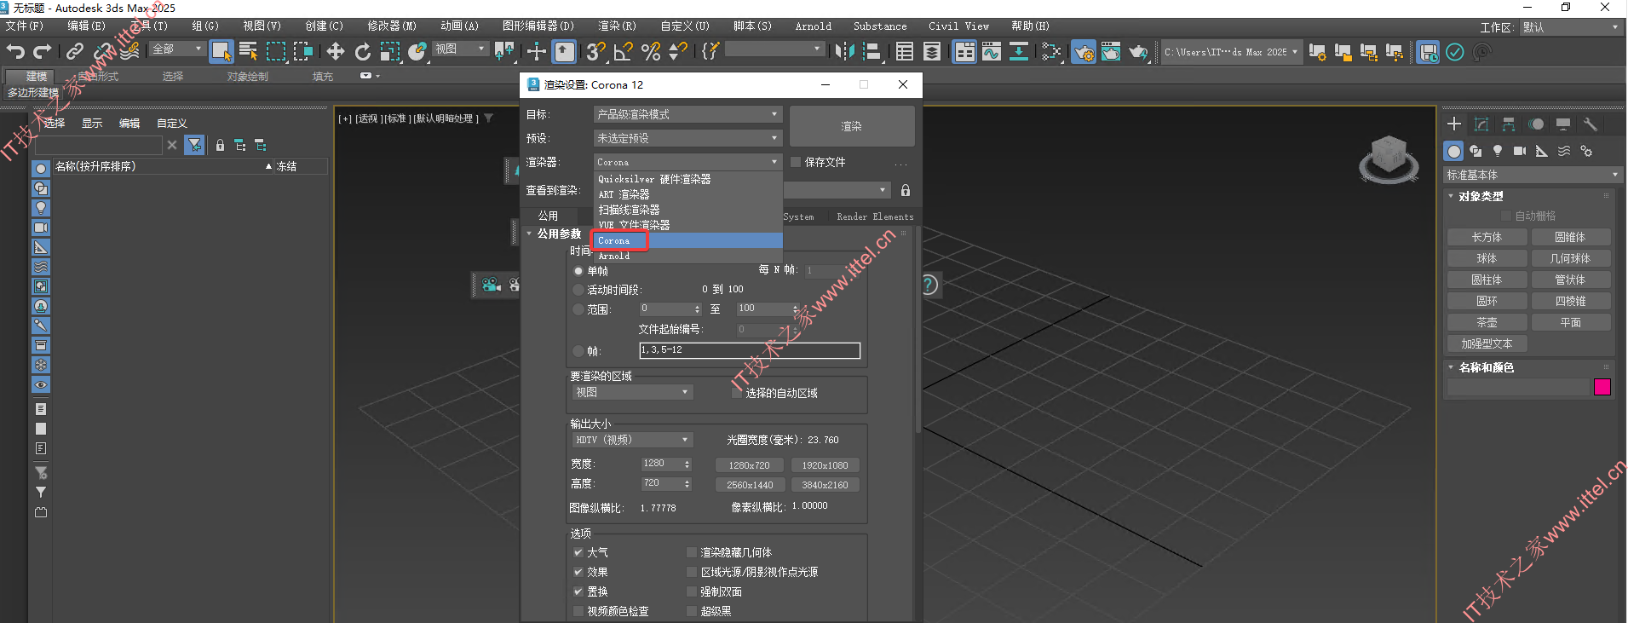Toggle the Angle Snap icon

[624, 52]
